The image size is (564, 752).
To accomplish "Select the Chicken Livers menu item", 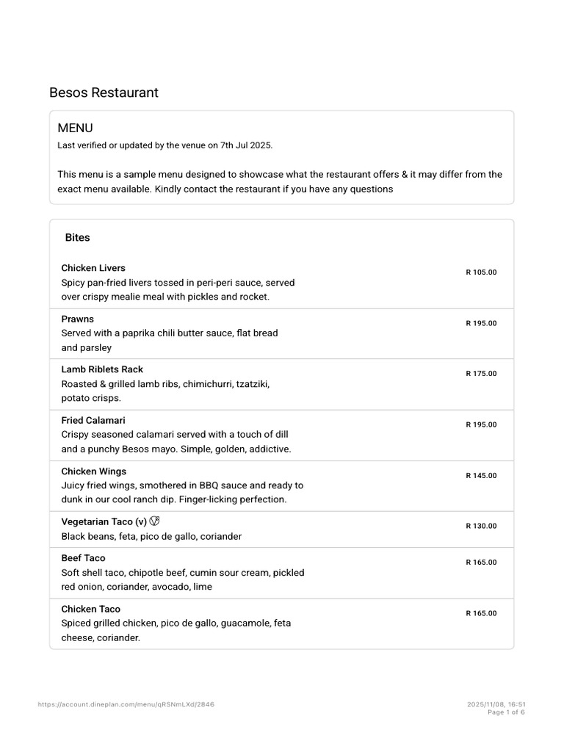I will [x=93, y=268].
